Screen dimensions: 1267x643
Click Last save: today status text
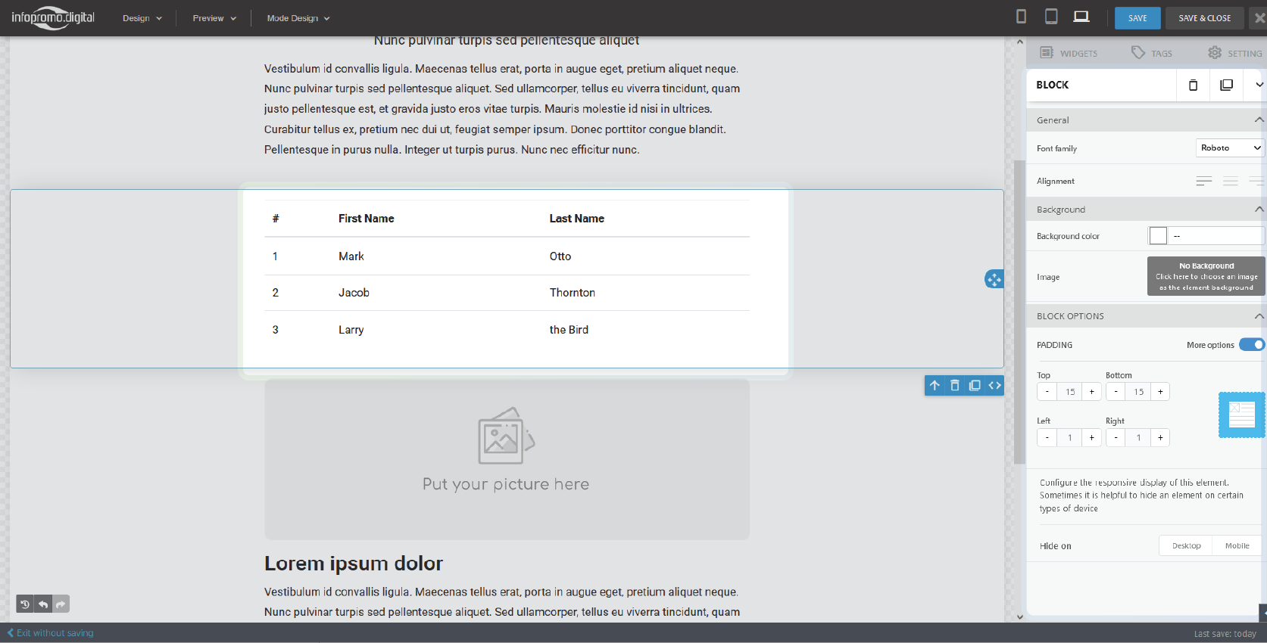pos(1225,634)
